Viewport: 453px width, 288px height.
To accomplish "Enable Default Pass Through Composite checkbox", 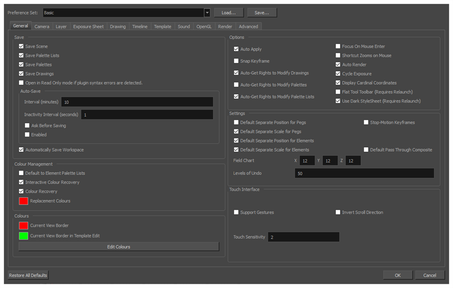I will tap(366, 150).
